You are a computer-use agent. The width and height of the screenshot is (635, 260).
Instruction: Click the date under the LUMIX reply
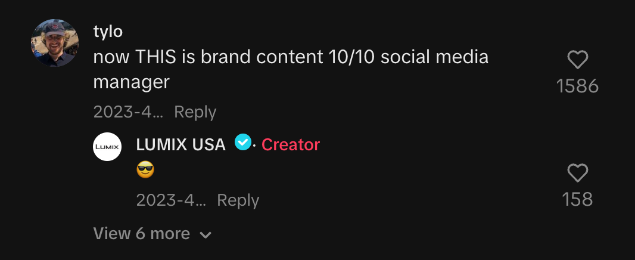(x=171, y=200)
